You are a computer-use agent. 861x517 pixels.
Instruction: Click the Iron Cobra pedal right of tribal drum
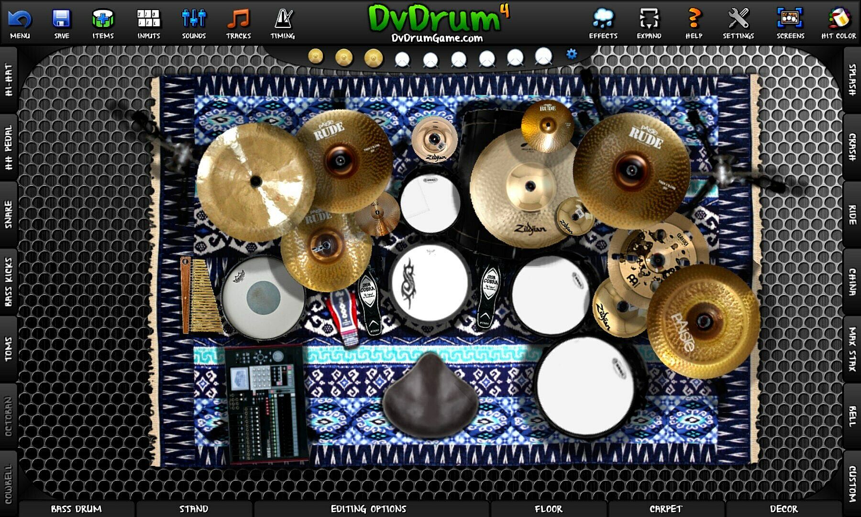[x=489, y=297]
